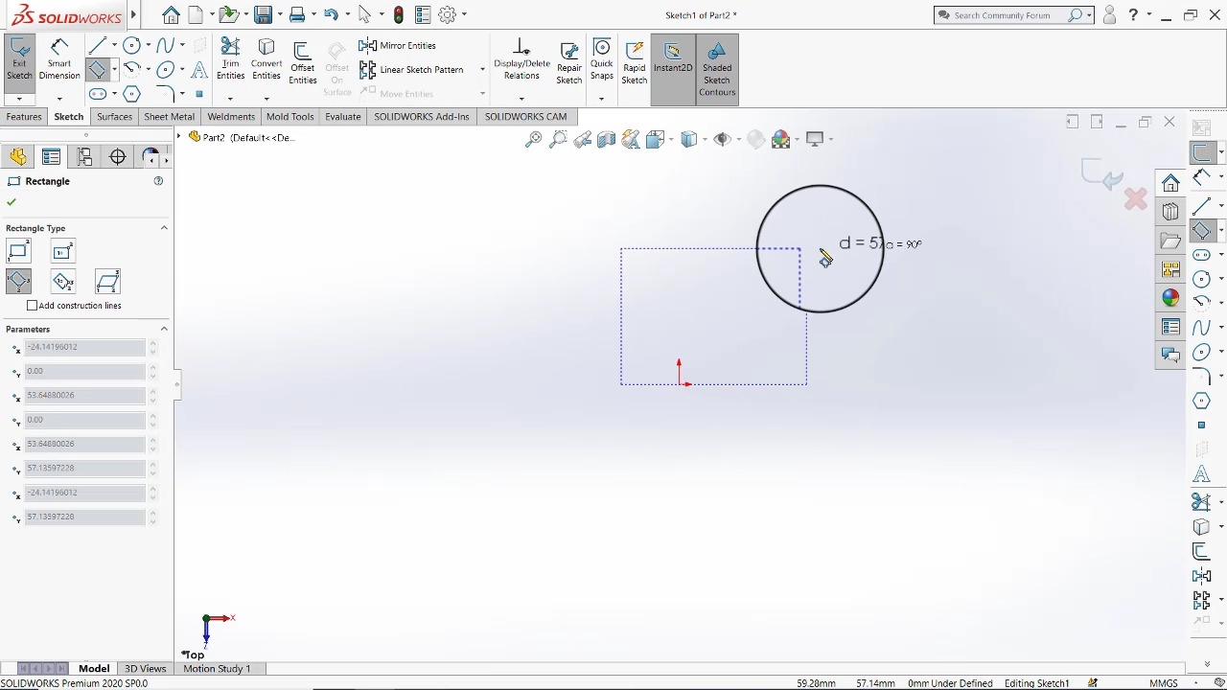Select the Smart Dimension tool

click(58, 59)
